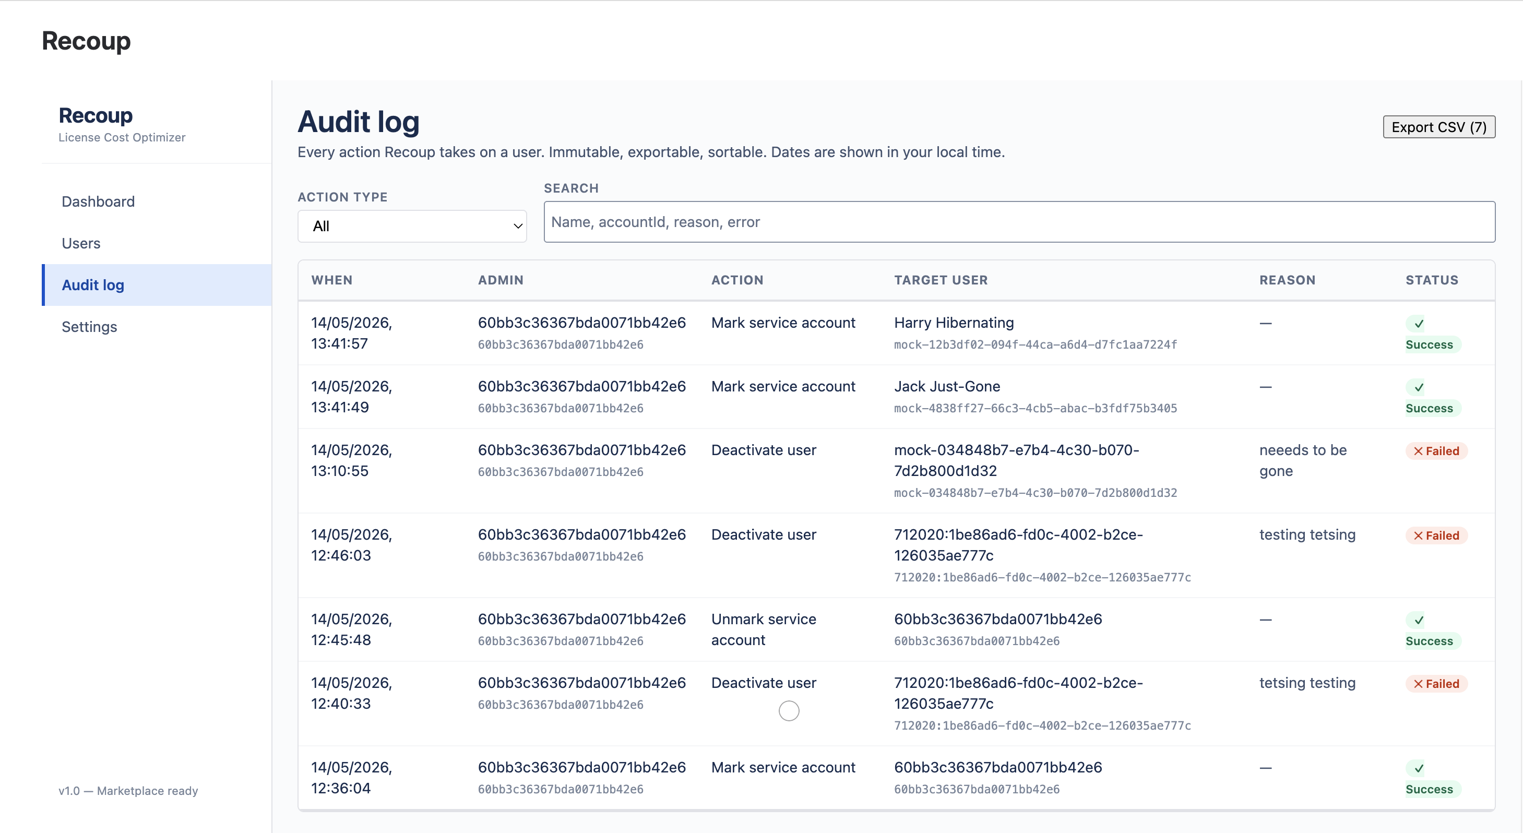Click reason text 'testing tetsing'

click(x=1307, y=535)
